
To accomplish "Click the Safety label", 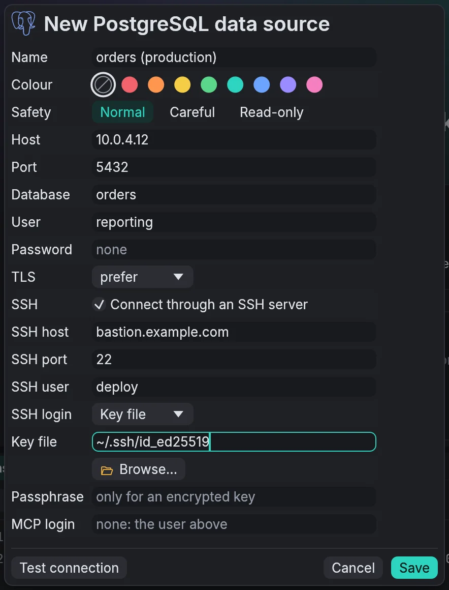I will [31, 112].
